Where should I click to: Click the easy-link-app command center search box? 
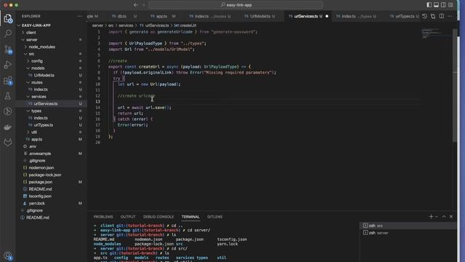click(235, 5)
